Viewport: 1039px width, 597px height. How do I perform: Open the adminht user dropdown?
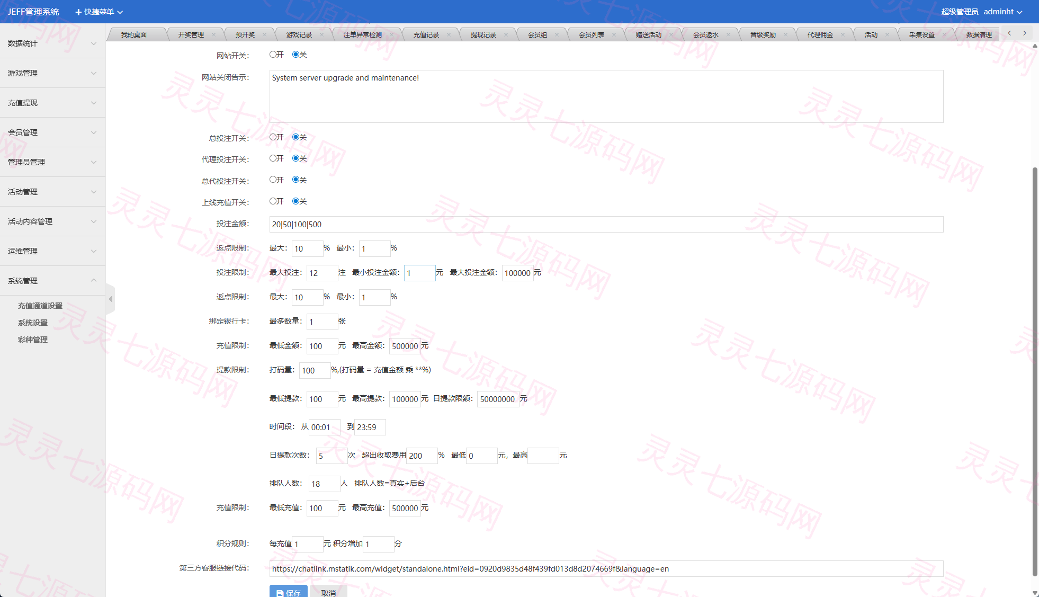click(x=1003, y=12)
